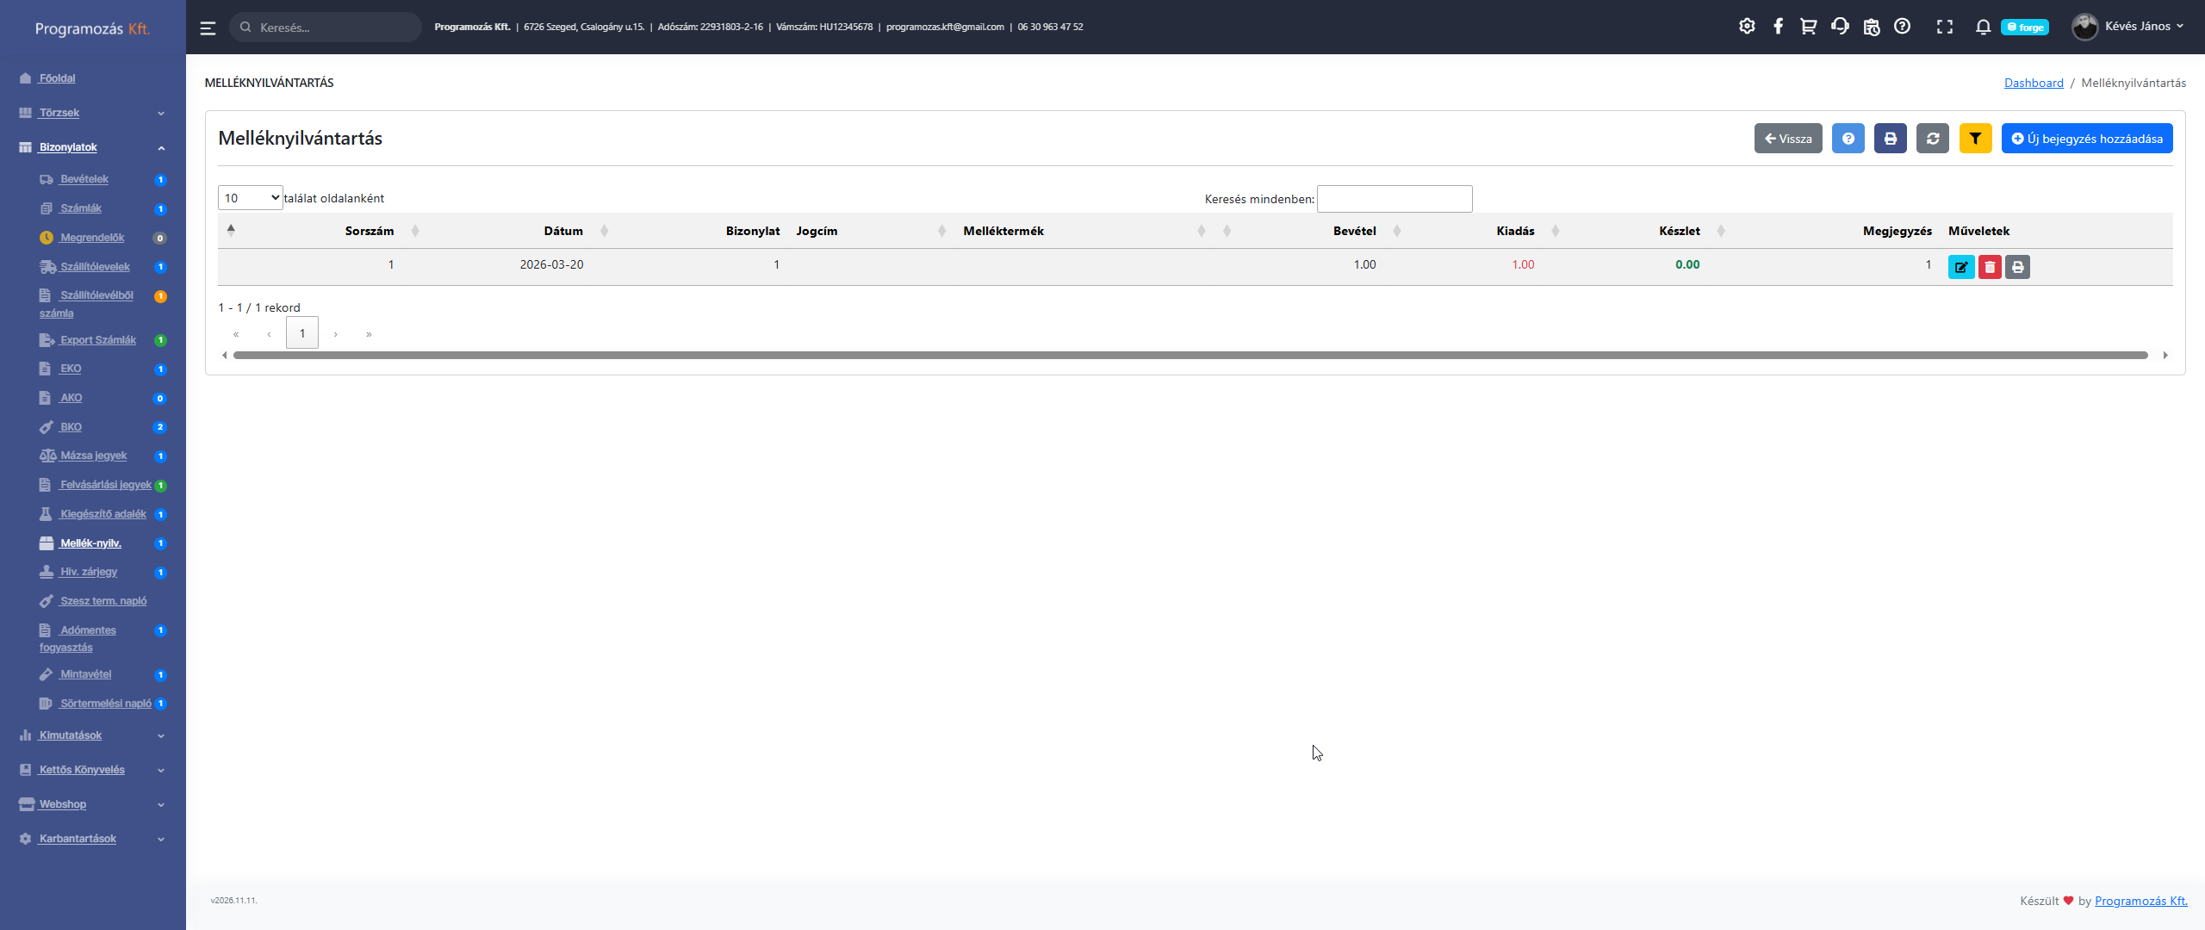
Task: Open the blue help question-mark button
Action: click(x=1848, y=139)
